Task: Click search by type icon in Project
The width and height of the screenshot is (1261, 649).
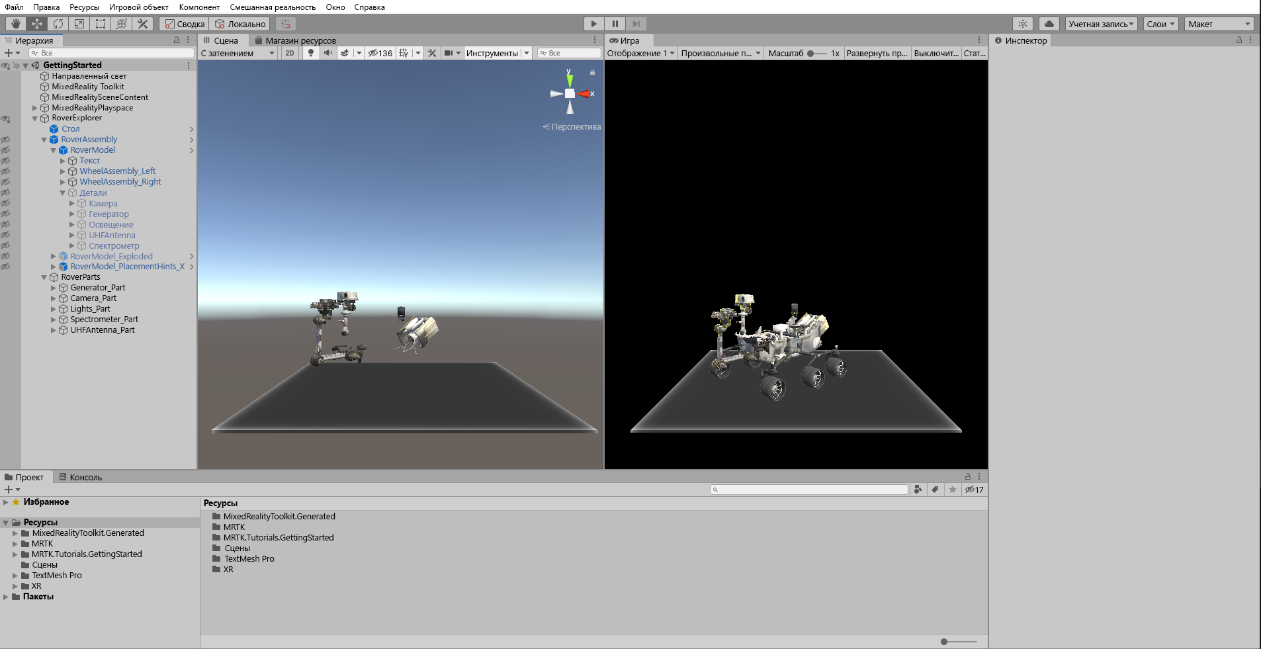Action: click(x=918, y=490)
